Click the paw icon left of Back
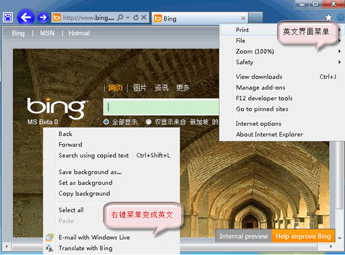 [x=8, y=18]
